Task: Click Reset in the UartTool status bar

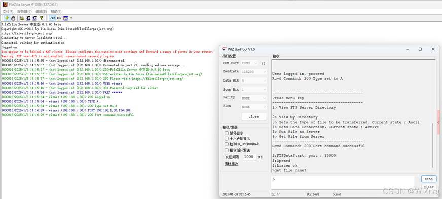Action: tap(337, 194)
